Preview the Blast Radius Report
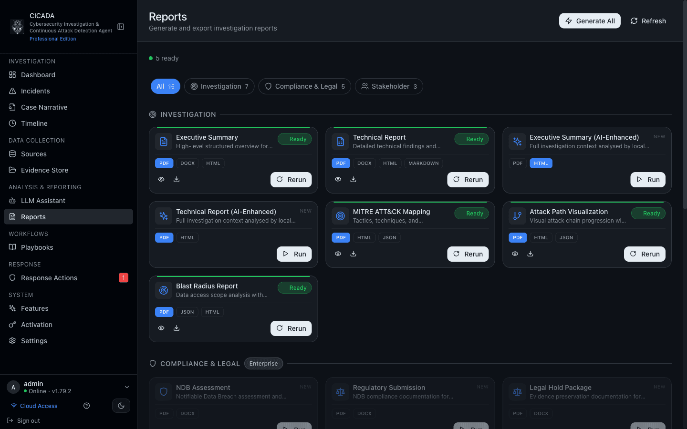This screenshot has height=429, width=687. [x=161, y=328]
